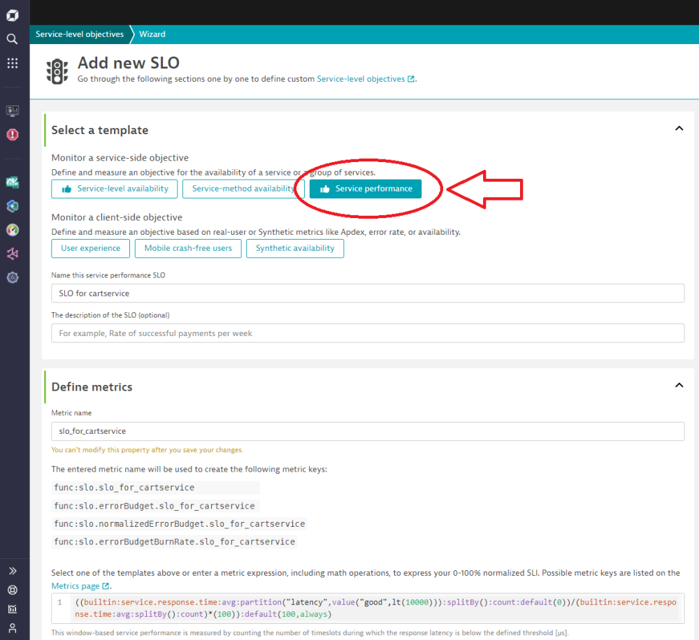The width and height of the screenshot is (699, 640).
Task: Select the Mobile crash-free users template
Action: click(x=187, y=248)
